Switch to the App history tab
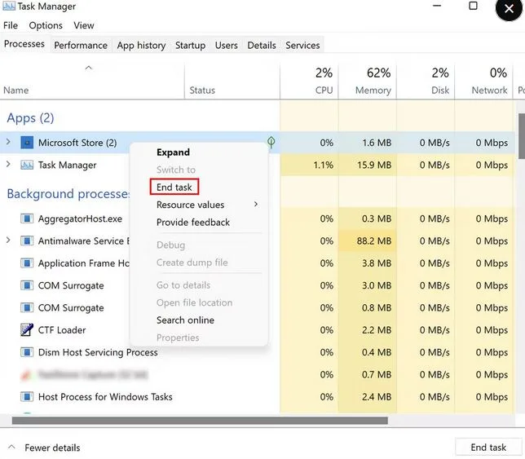This screenshot has width=525, height=459. point(141,45)
